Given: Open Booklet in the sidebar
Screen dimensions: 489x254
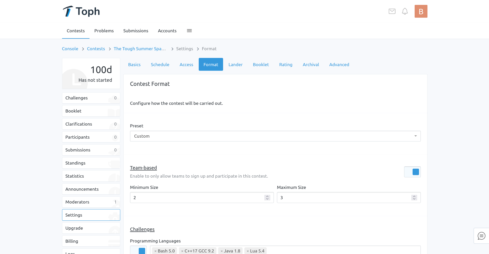Looking at the screenshot, I should [x=91, y=111].
